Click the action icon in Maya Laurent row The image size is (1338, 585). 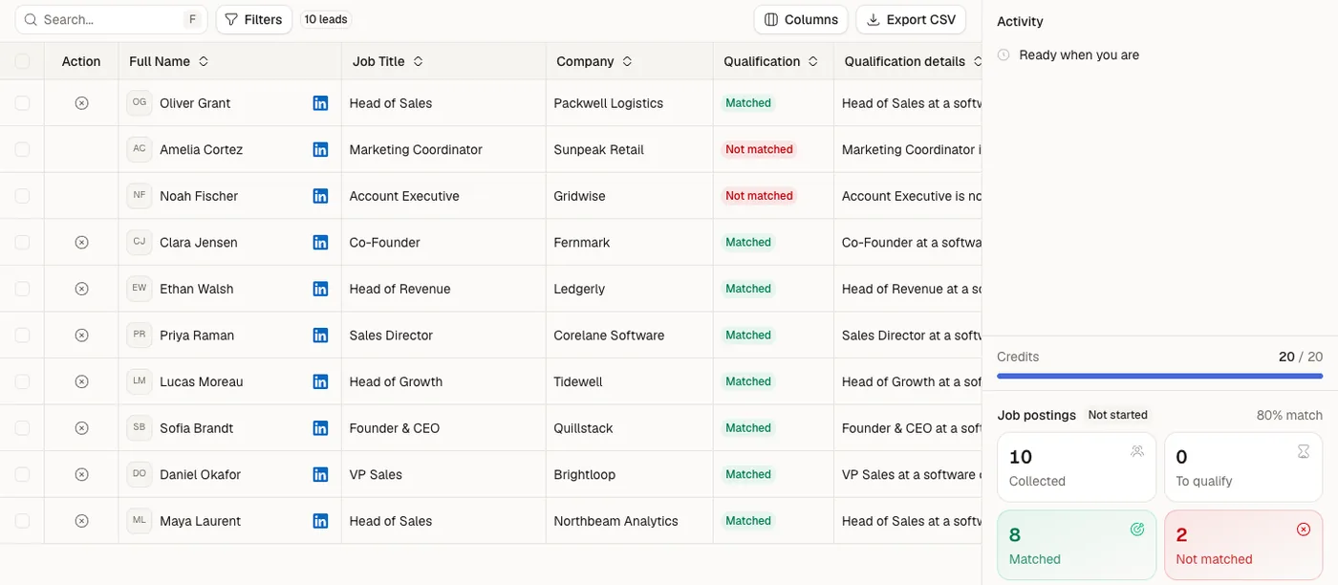pyautogui.click(x=81, y=521)
